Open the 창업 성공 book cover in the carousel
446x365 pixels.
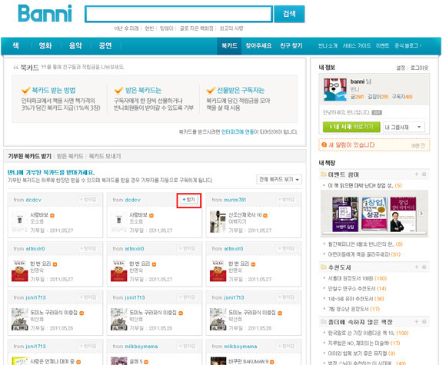click(374, 214)
